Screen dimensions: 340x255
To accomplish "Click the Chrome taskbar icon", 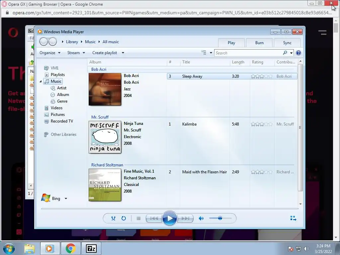I will point(70,248).
